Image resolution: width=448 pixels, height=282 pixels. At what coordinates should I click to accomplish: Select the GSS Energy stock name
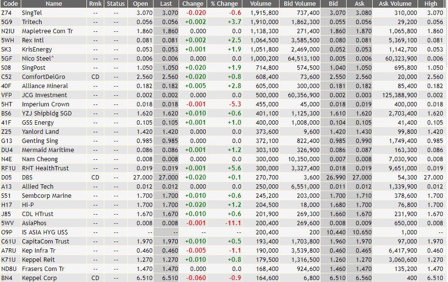(x=38, y=123)
